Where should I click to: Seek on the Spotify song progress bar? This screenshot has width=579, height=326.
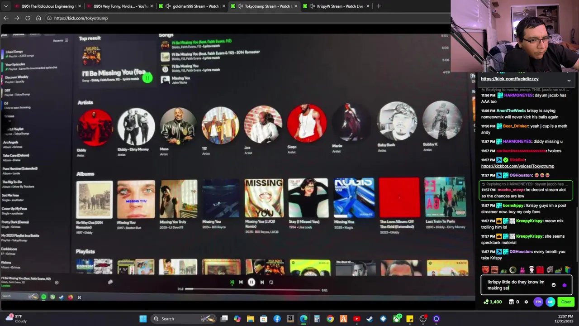pyautogui.click(x=252, y=289)
